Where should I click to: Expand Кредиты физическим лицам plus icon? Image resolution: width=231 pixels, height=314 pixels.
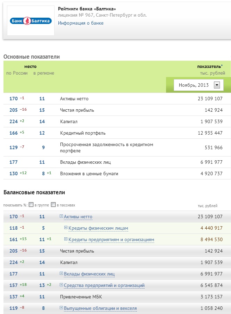66,228
